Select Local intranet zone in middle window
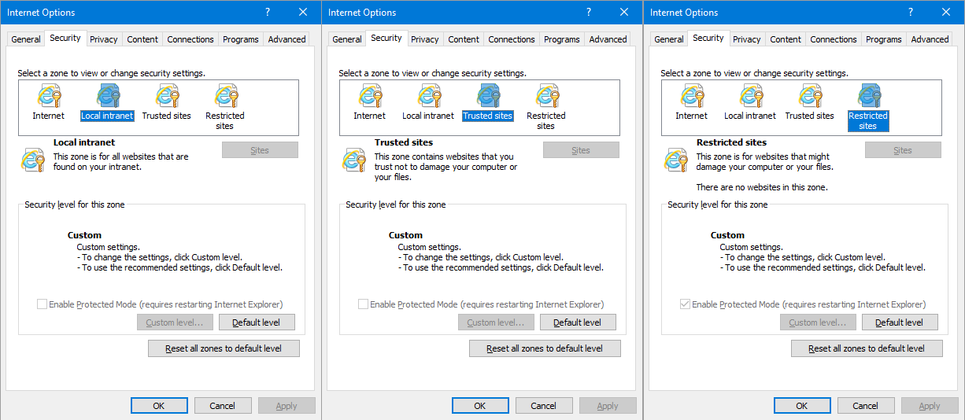 point(428,103)
